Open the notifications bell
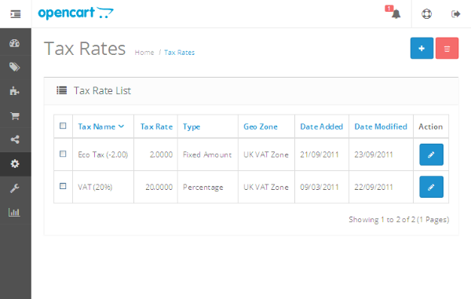 tap(396, 14)
